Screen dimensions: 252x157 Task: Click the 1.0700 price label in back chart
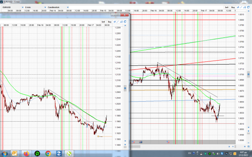(241, 75)
